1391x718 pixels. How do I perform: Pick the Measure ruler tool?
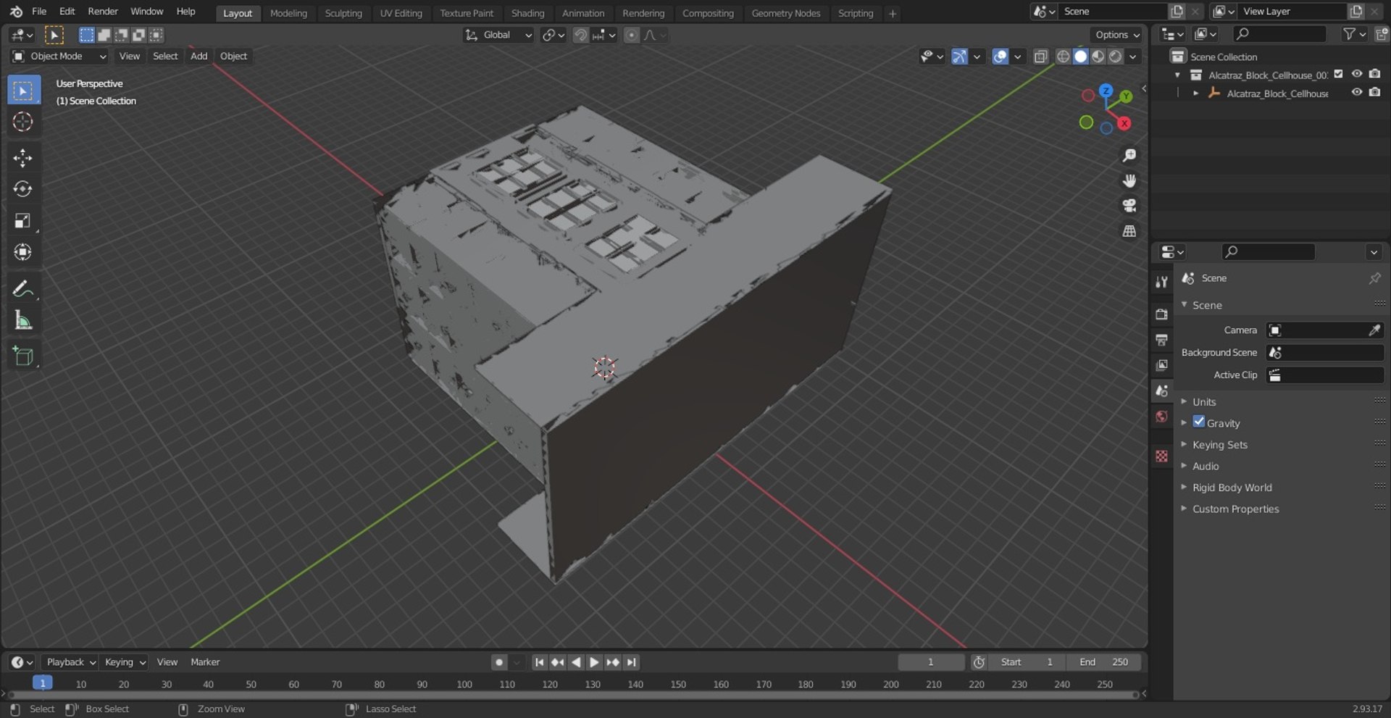coord(23,320)
